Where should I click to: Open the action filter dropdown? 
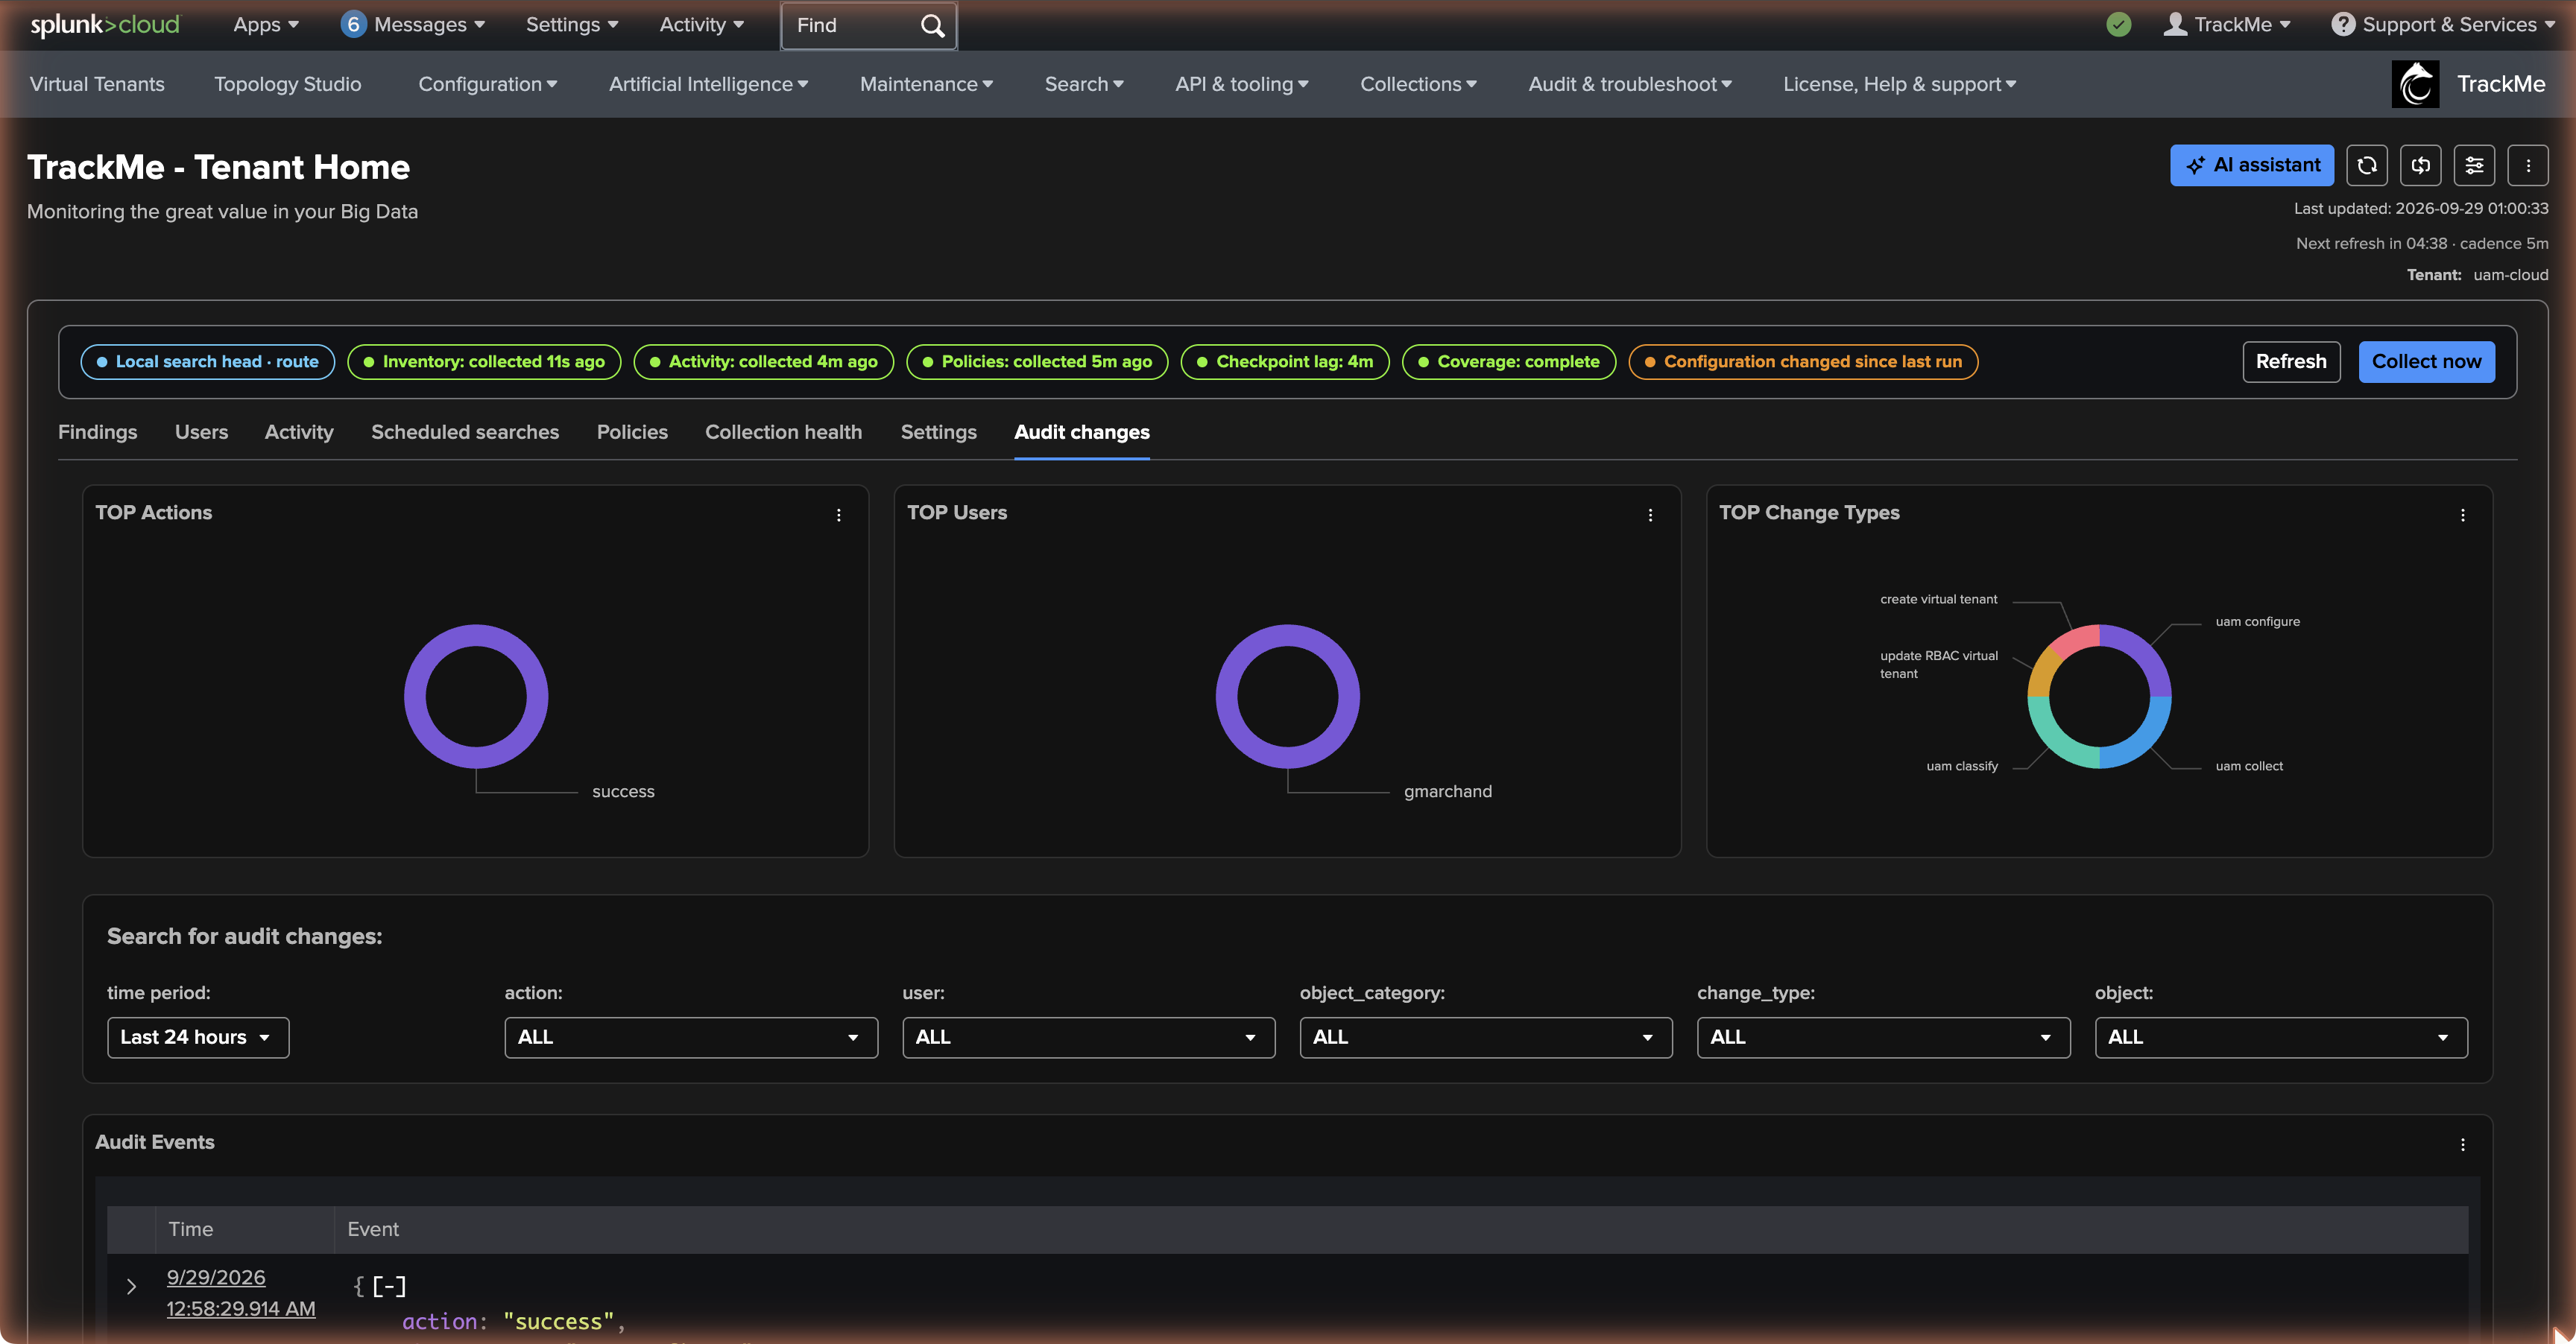691,1037
